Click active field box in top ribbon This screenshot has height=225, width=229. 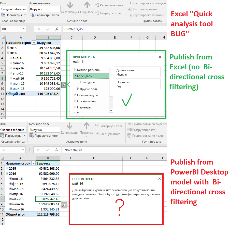point(45,9)
